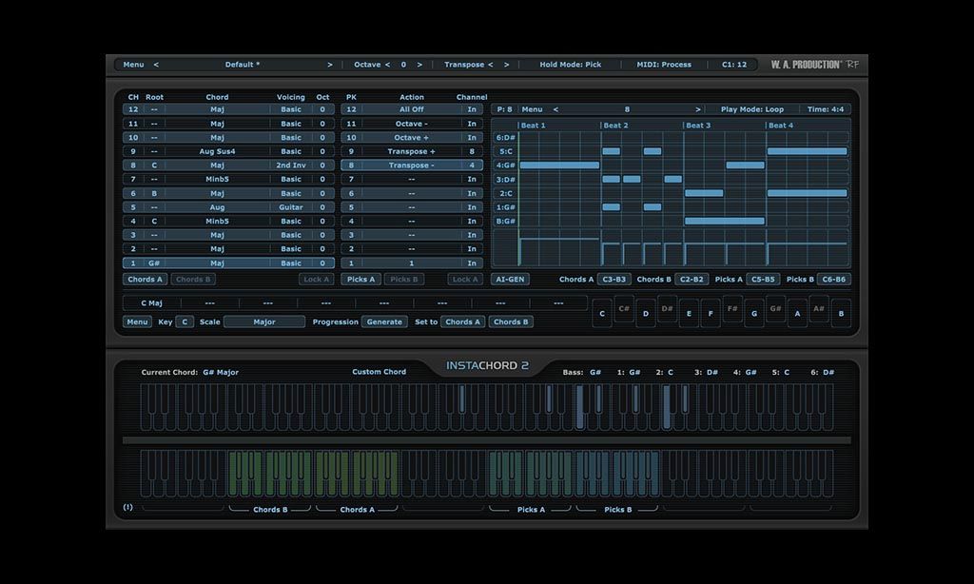The image size is (974, 584).
Task: Click the C5-B5 key range for Picks A
Action: tap(763, 280)
